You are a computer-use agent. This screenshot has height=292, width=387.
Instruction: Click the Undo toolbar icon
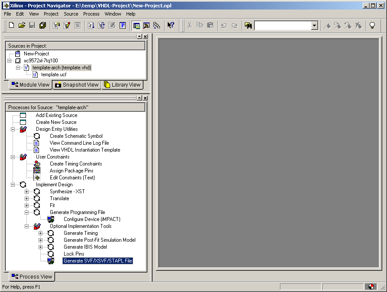tap(224, 25)
